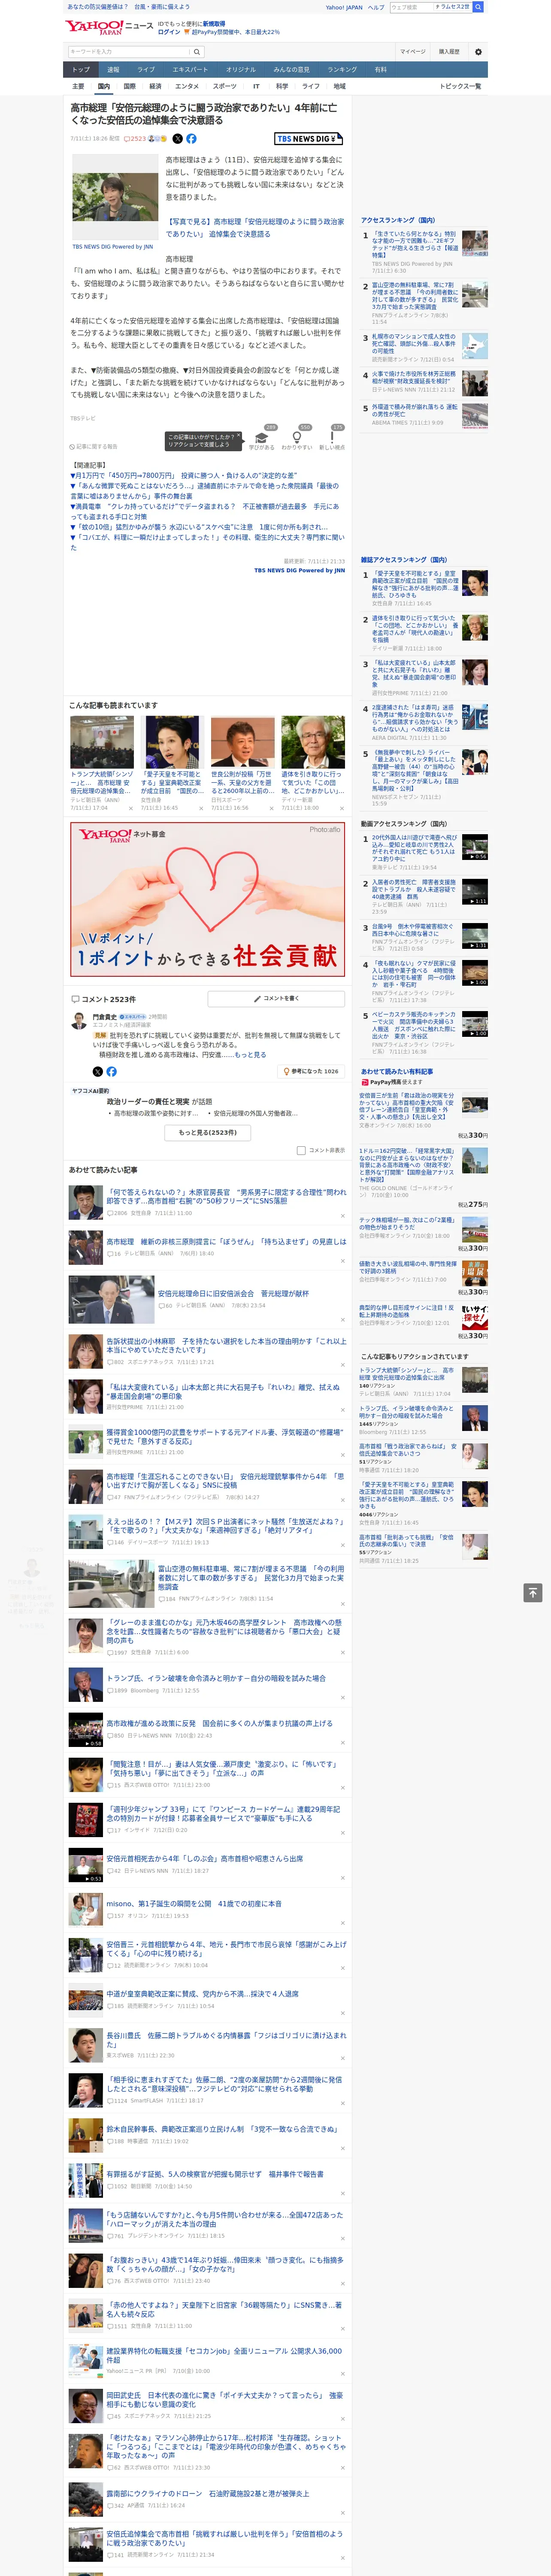Select the 国際 category tab

pos(129,86)
